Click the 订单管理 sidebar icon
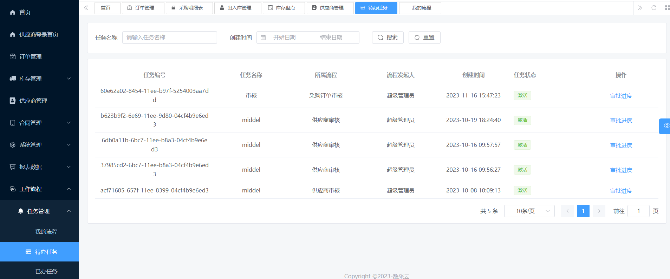670x279 pixels. click(13, 56)
